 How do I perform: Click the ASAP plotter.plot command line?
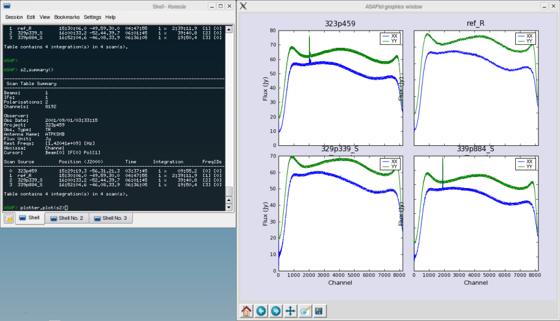point(43,208)
